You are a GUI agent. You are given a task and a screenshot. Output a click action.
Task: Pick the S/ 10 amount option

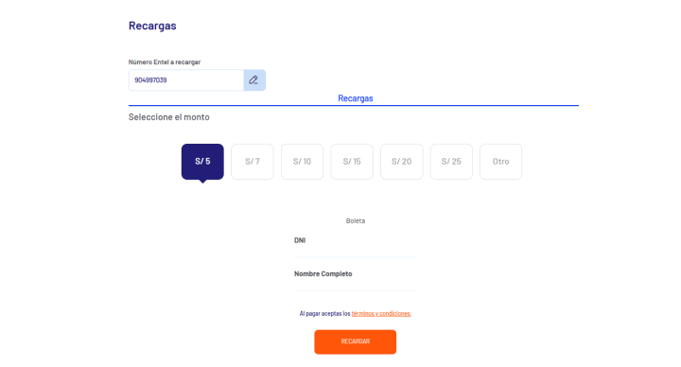coord(302,162)
